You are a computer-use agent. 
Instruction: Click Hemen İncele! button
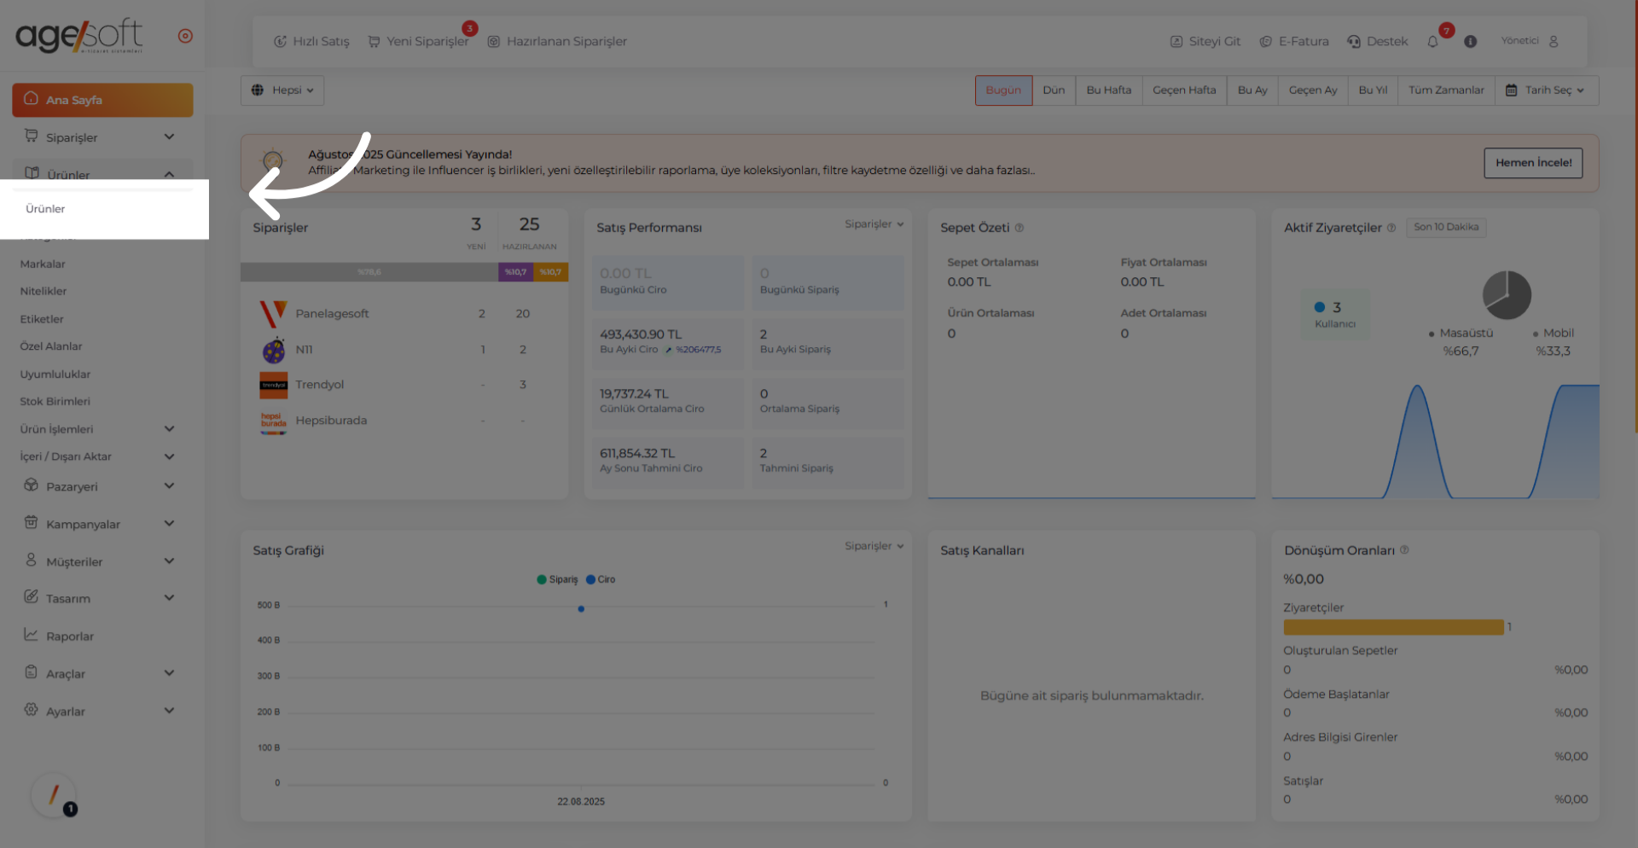[x=1533, y=163]
